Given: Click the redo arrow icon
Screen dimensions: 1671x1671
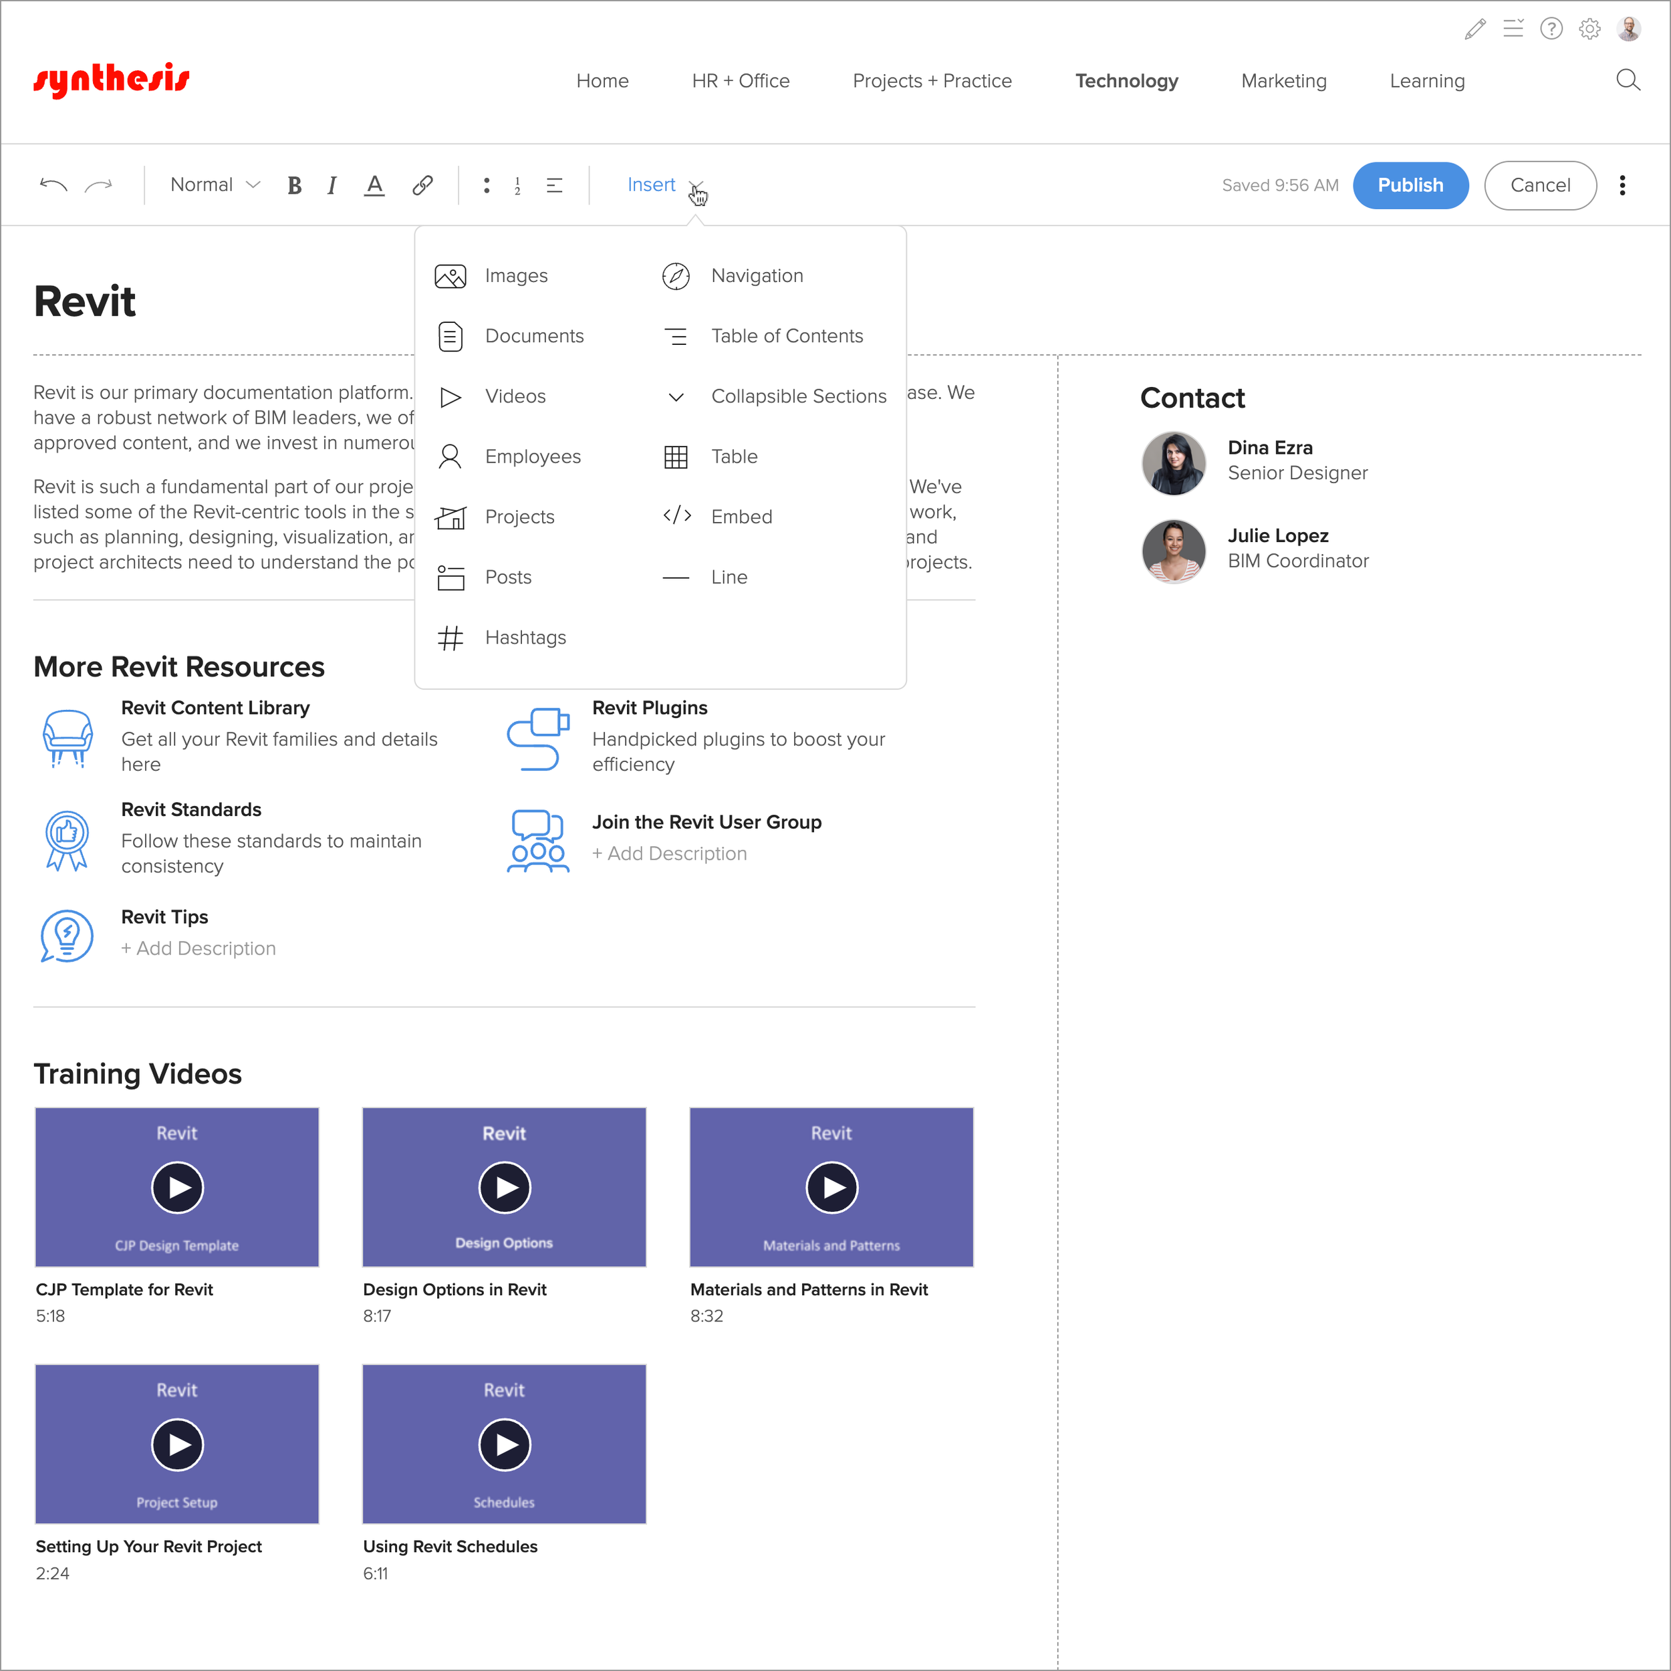Looking at the screenshot, I should tap(99, 185).
